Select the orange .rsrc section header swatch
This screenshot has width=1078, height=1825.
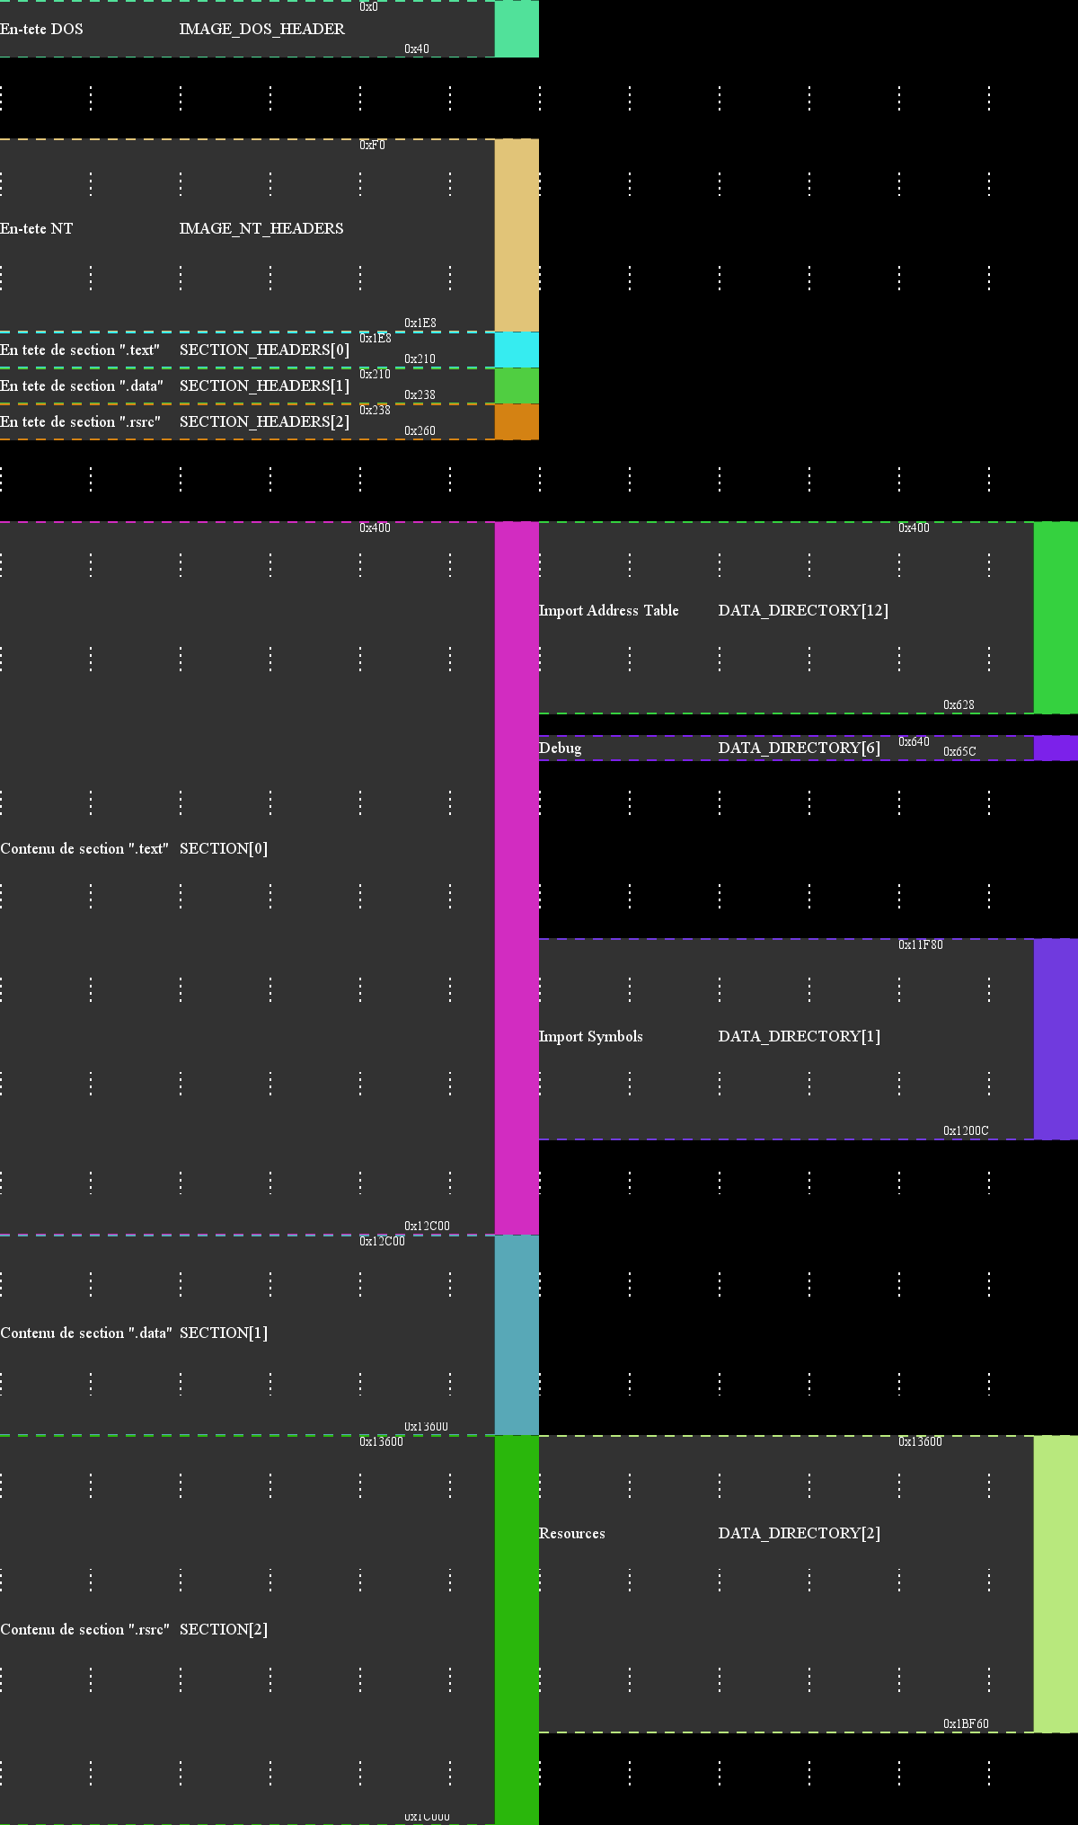517,421
